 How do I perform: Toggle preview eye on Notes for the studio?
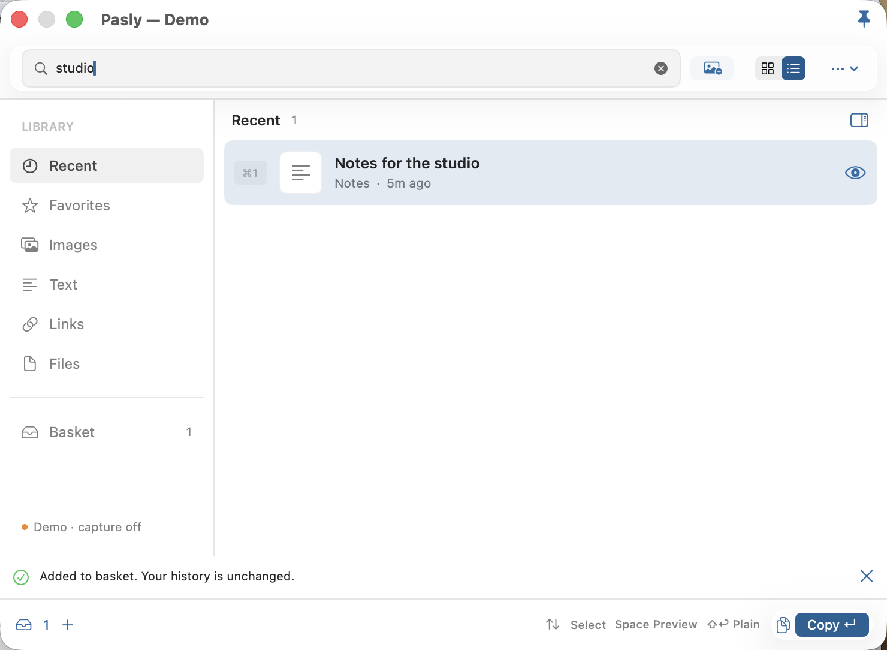855,173
